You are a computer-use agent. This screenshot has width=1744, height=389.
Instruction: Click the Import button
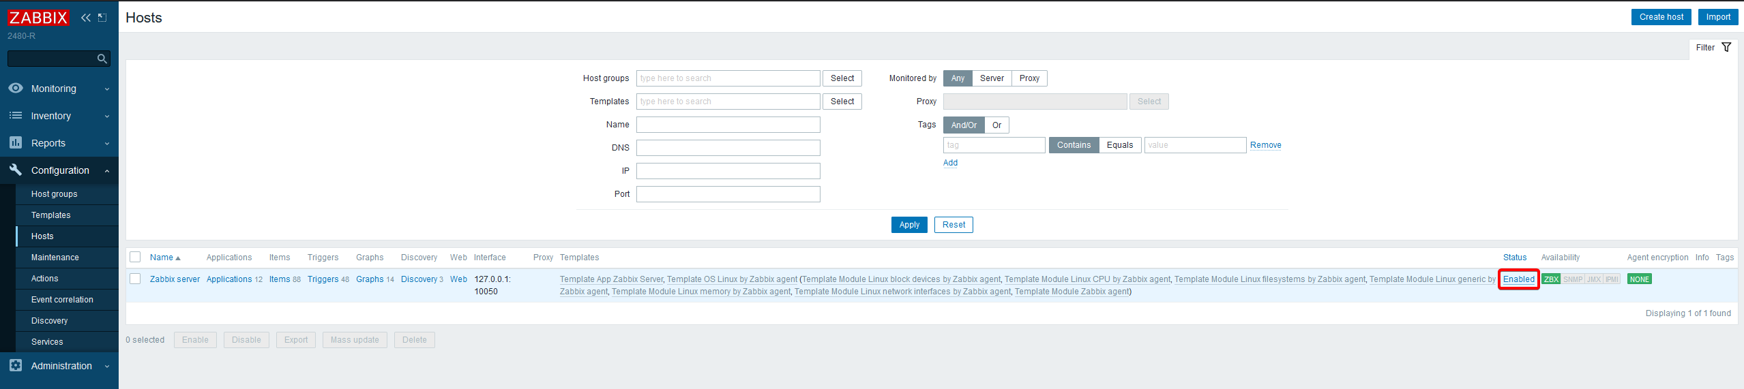pos(1718,17)
